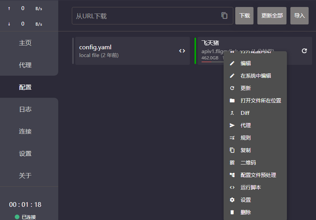
Task: Click 'local file (2 年前)' text
Action: pos(99,55)
